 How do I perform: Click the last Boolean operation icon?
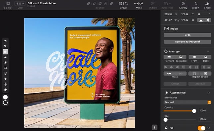[111, 4]
